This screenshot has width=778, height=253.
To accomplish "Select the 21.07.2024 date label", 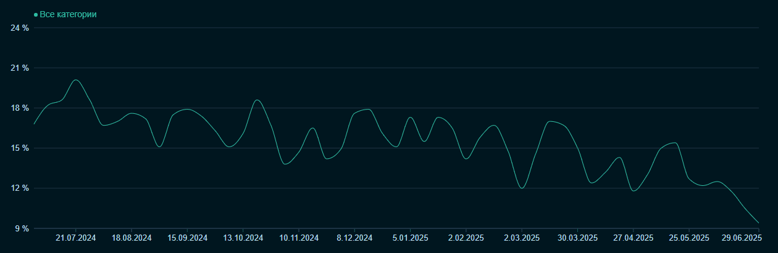I will click(x=76, y=238).
